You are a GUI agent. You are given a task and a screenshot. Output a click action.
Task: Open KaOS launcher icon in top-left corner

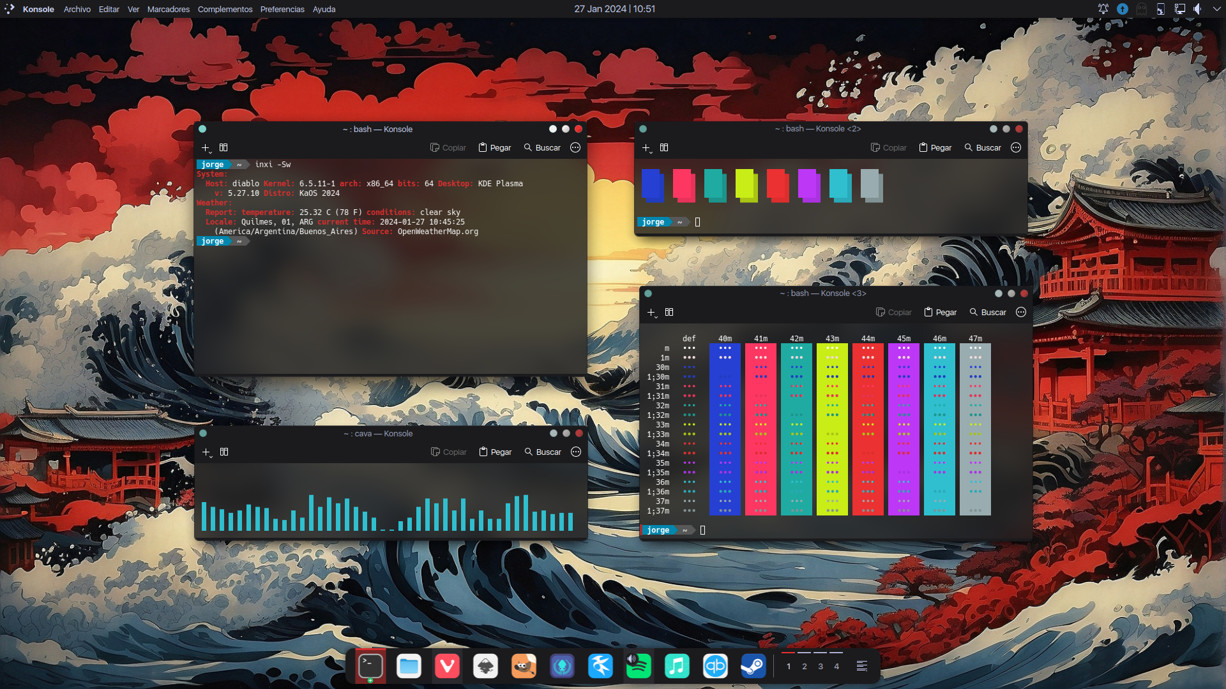9,9
